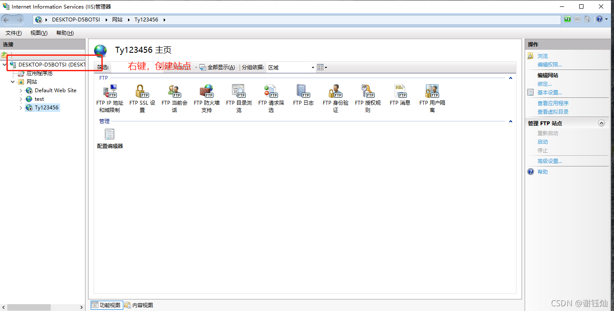Select 应用程序池 in connections tree
The height and width of the screenshot is (311, 614).
[x=39, y=73]
